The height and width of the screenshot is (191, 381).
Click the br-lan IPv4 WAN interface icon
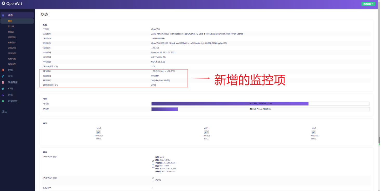coord(153,161)
